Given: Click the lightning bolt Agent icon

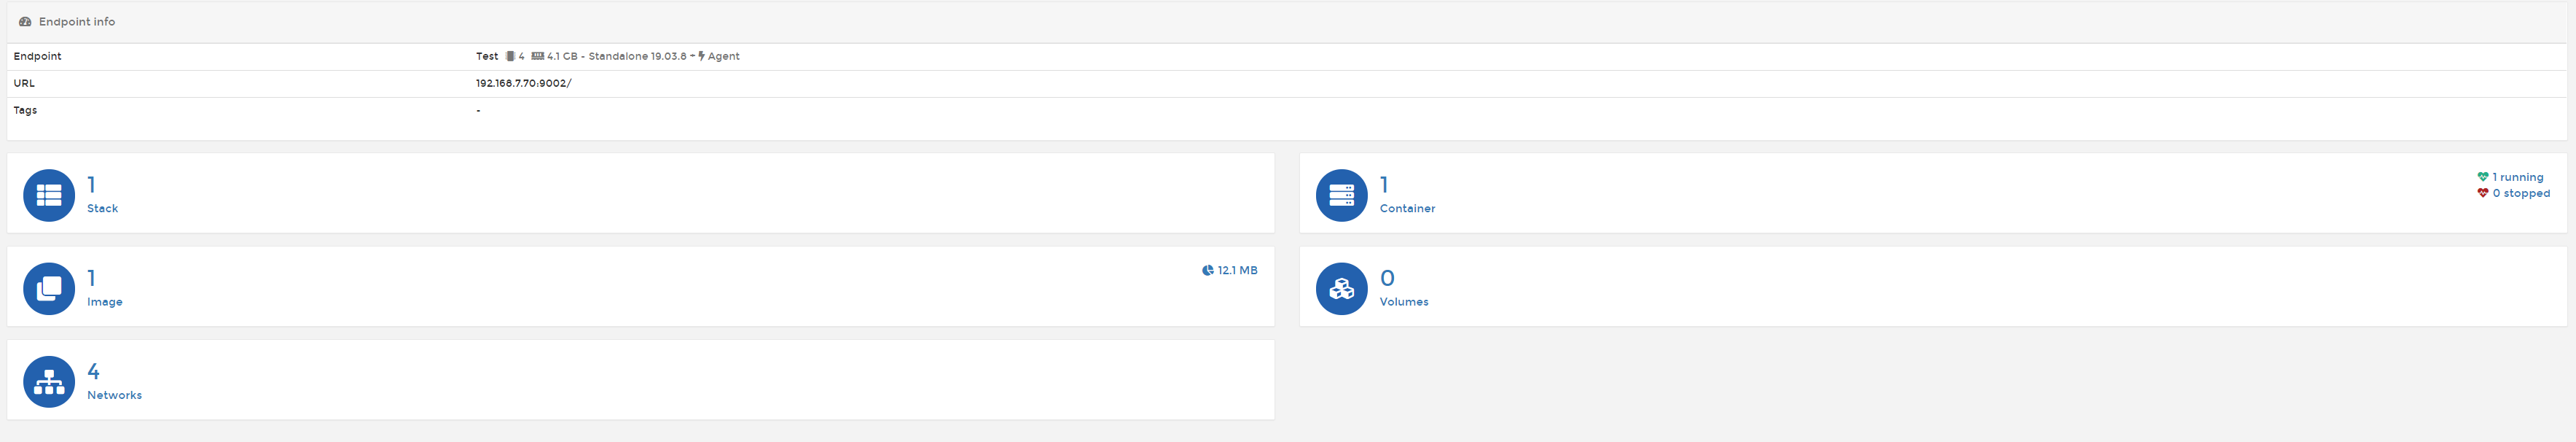Looking at the screenshot, I should (702, 56).
